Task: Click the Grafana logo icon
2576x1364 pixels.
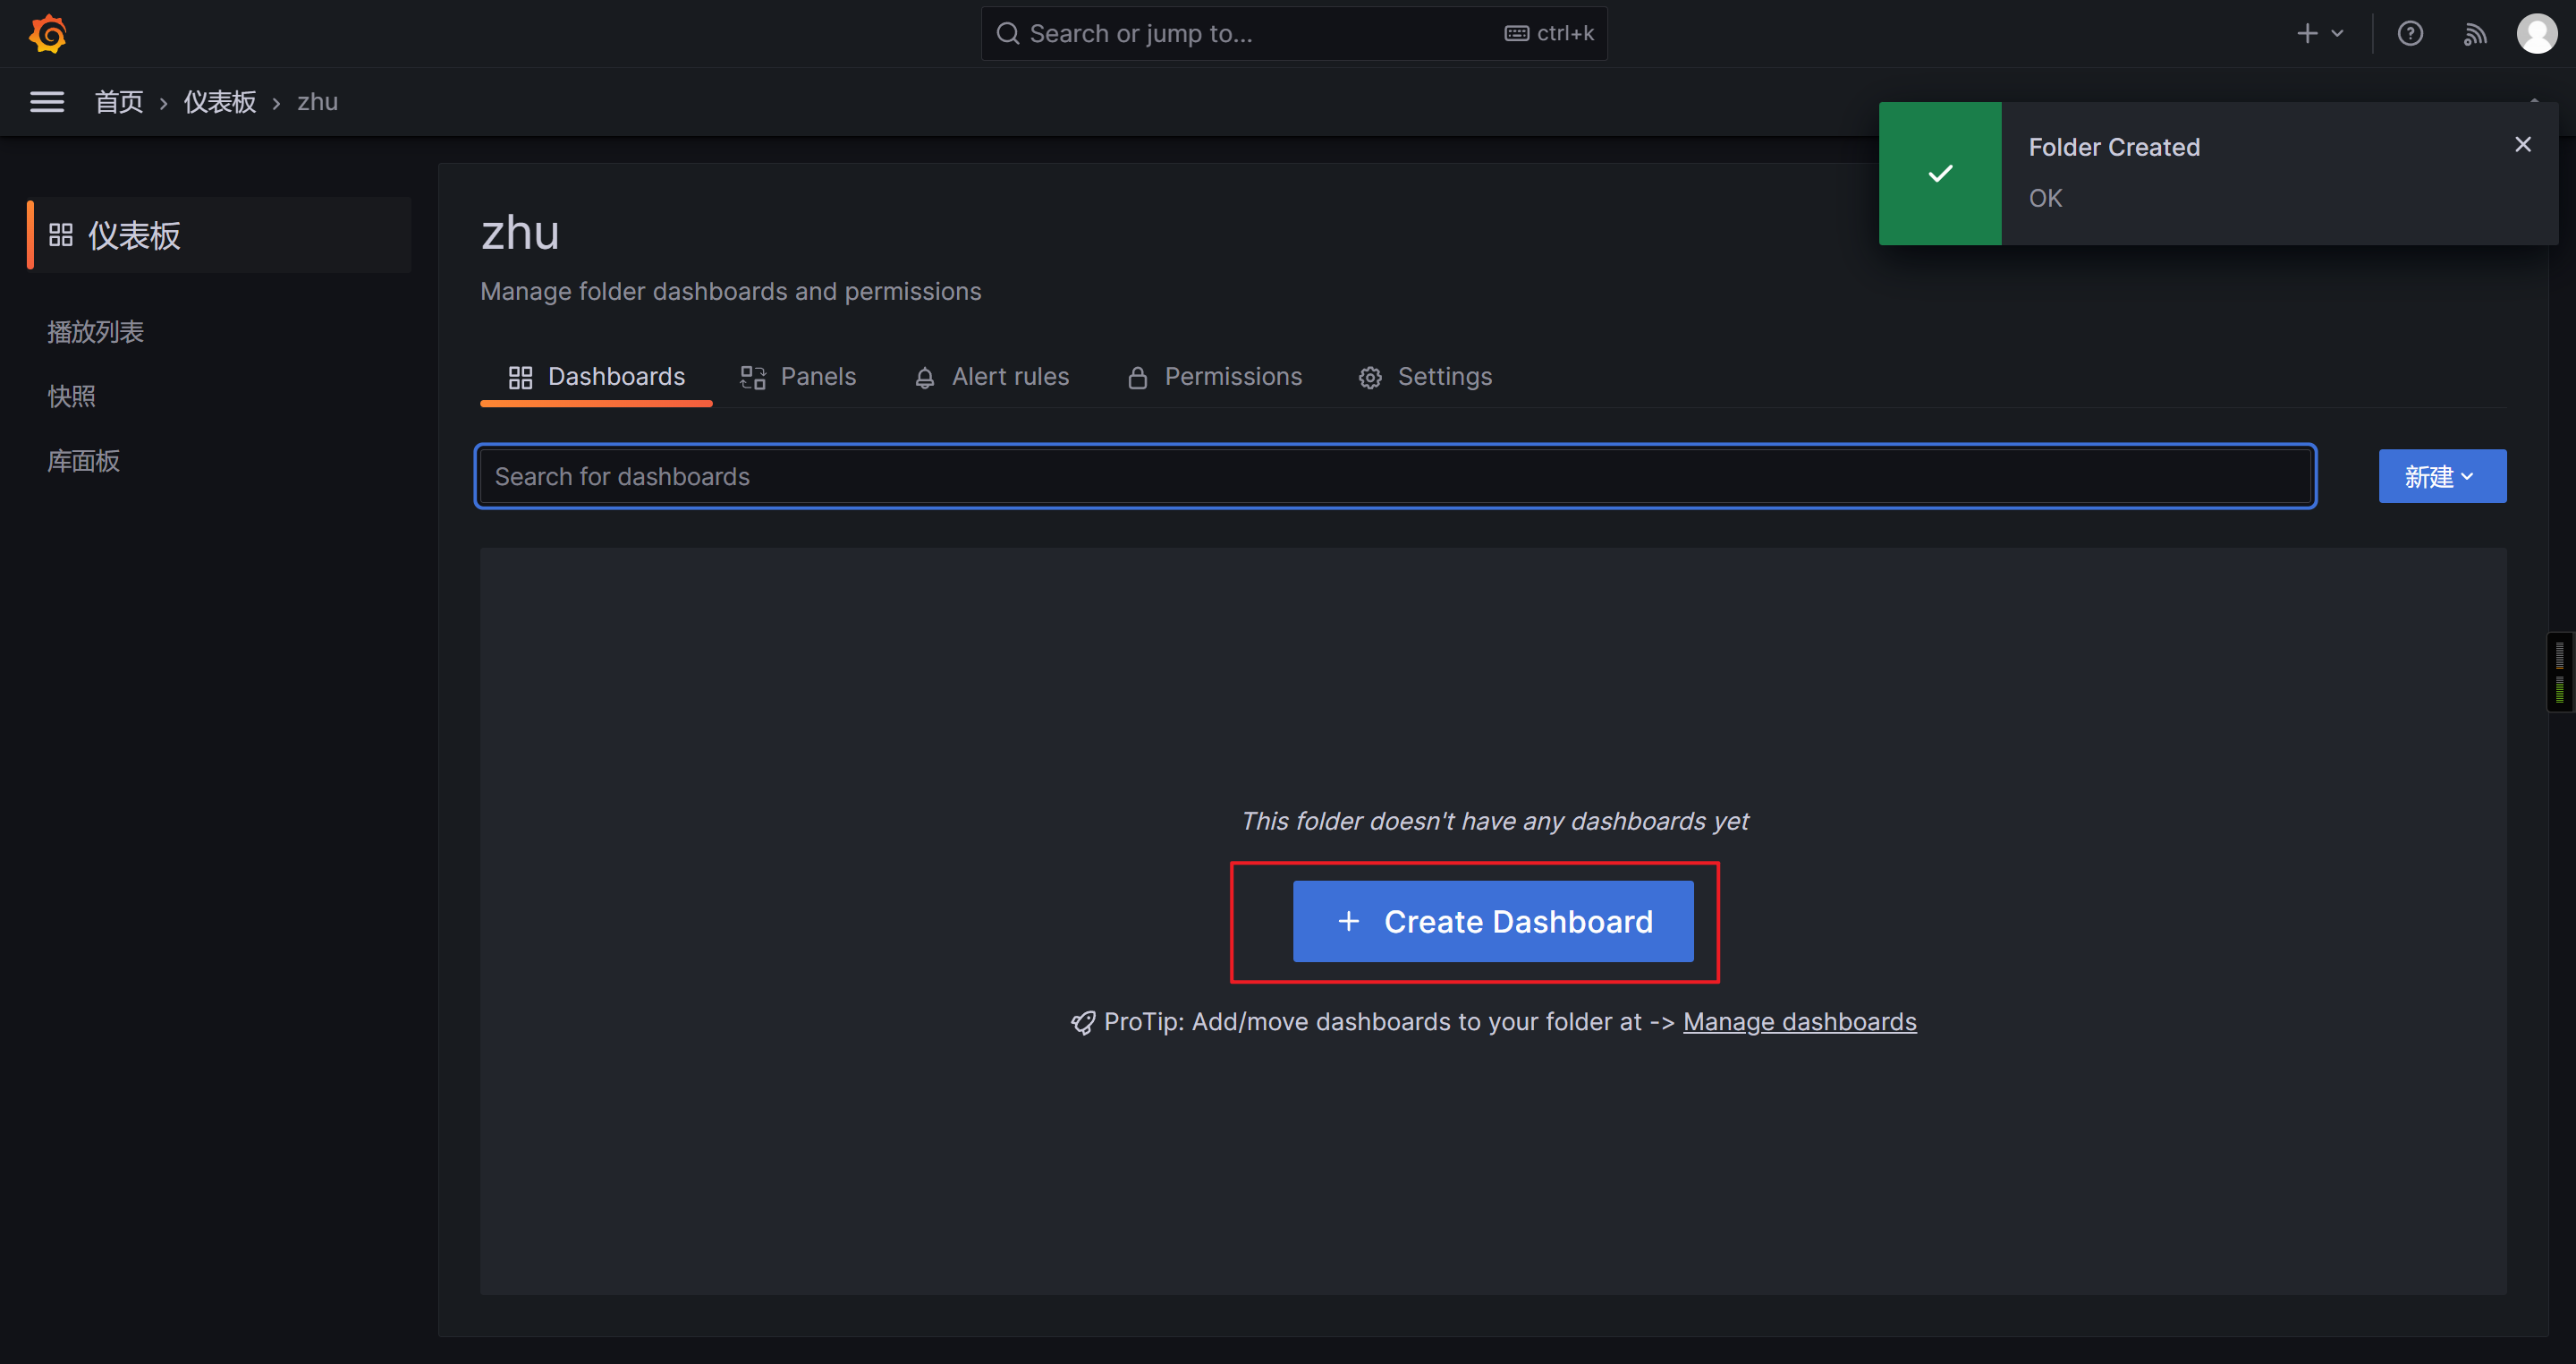Action: [47, 34]
